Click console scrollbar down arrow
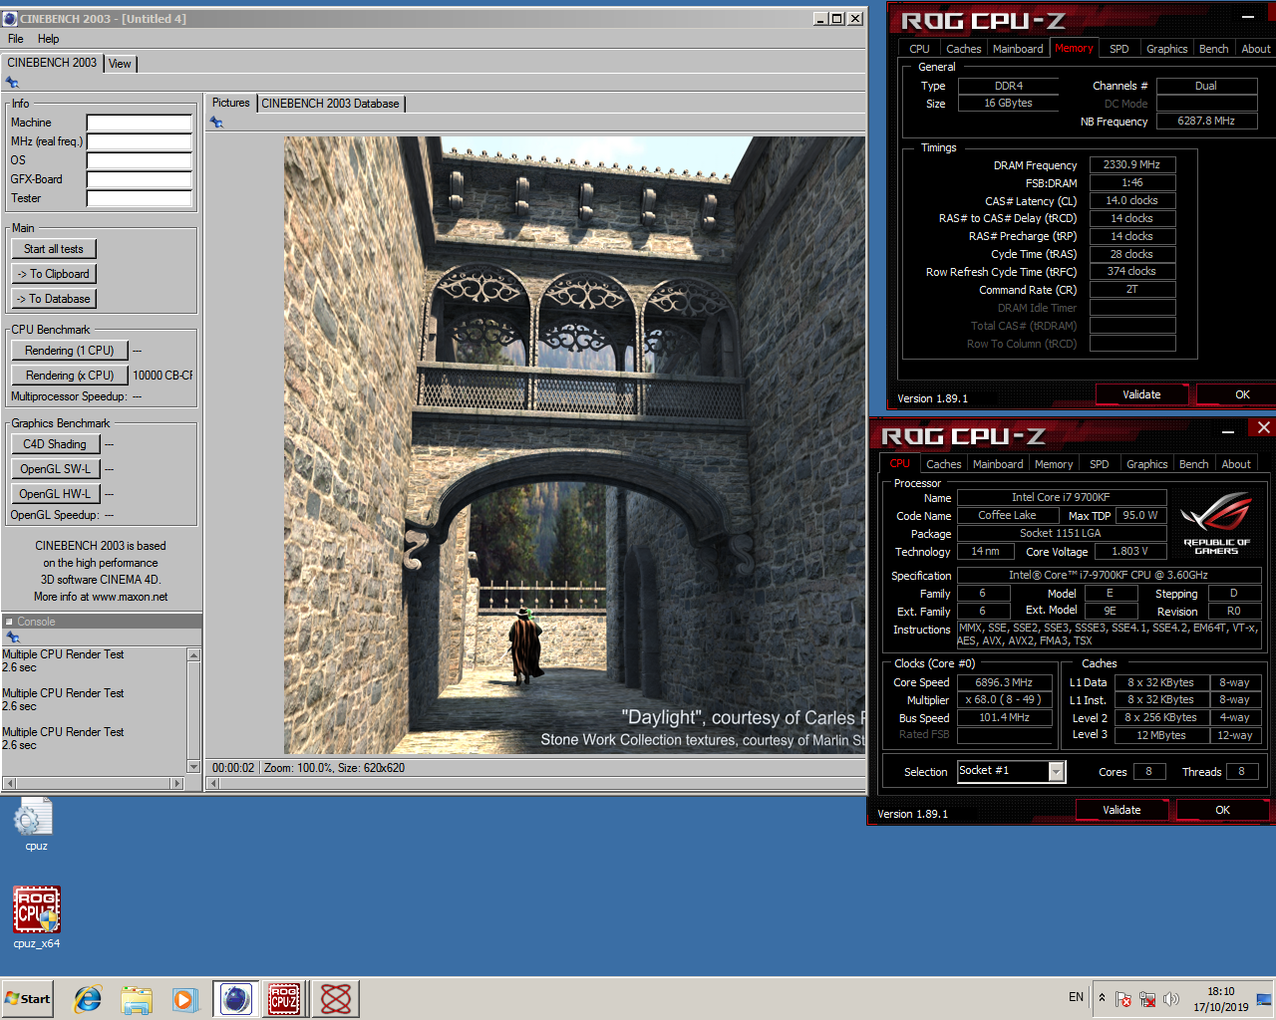The height and width of the screenshot is (1020, 1276). pos(194,766)
